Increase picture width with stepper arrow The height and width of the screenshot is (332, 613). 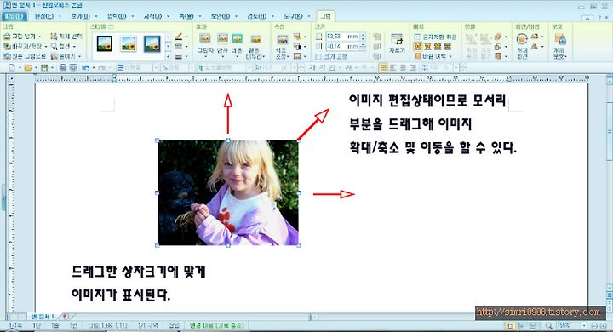[x=364, y=35]
